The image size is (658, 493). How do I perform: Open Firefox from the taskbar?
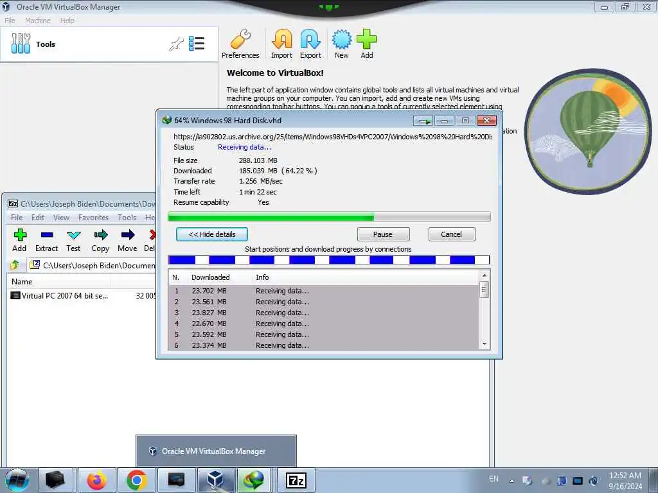point(97,480)
